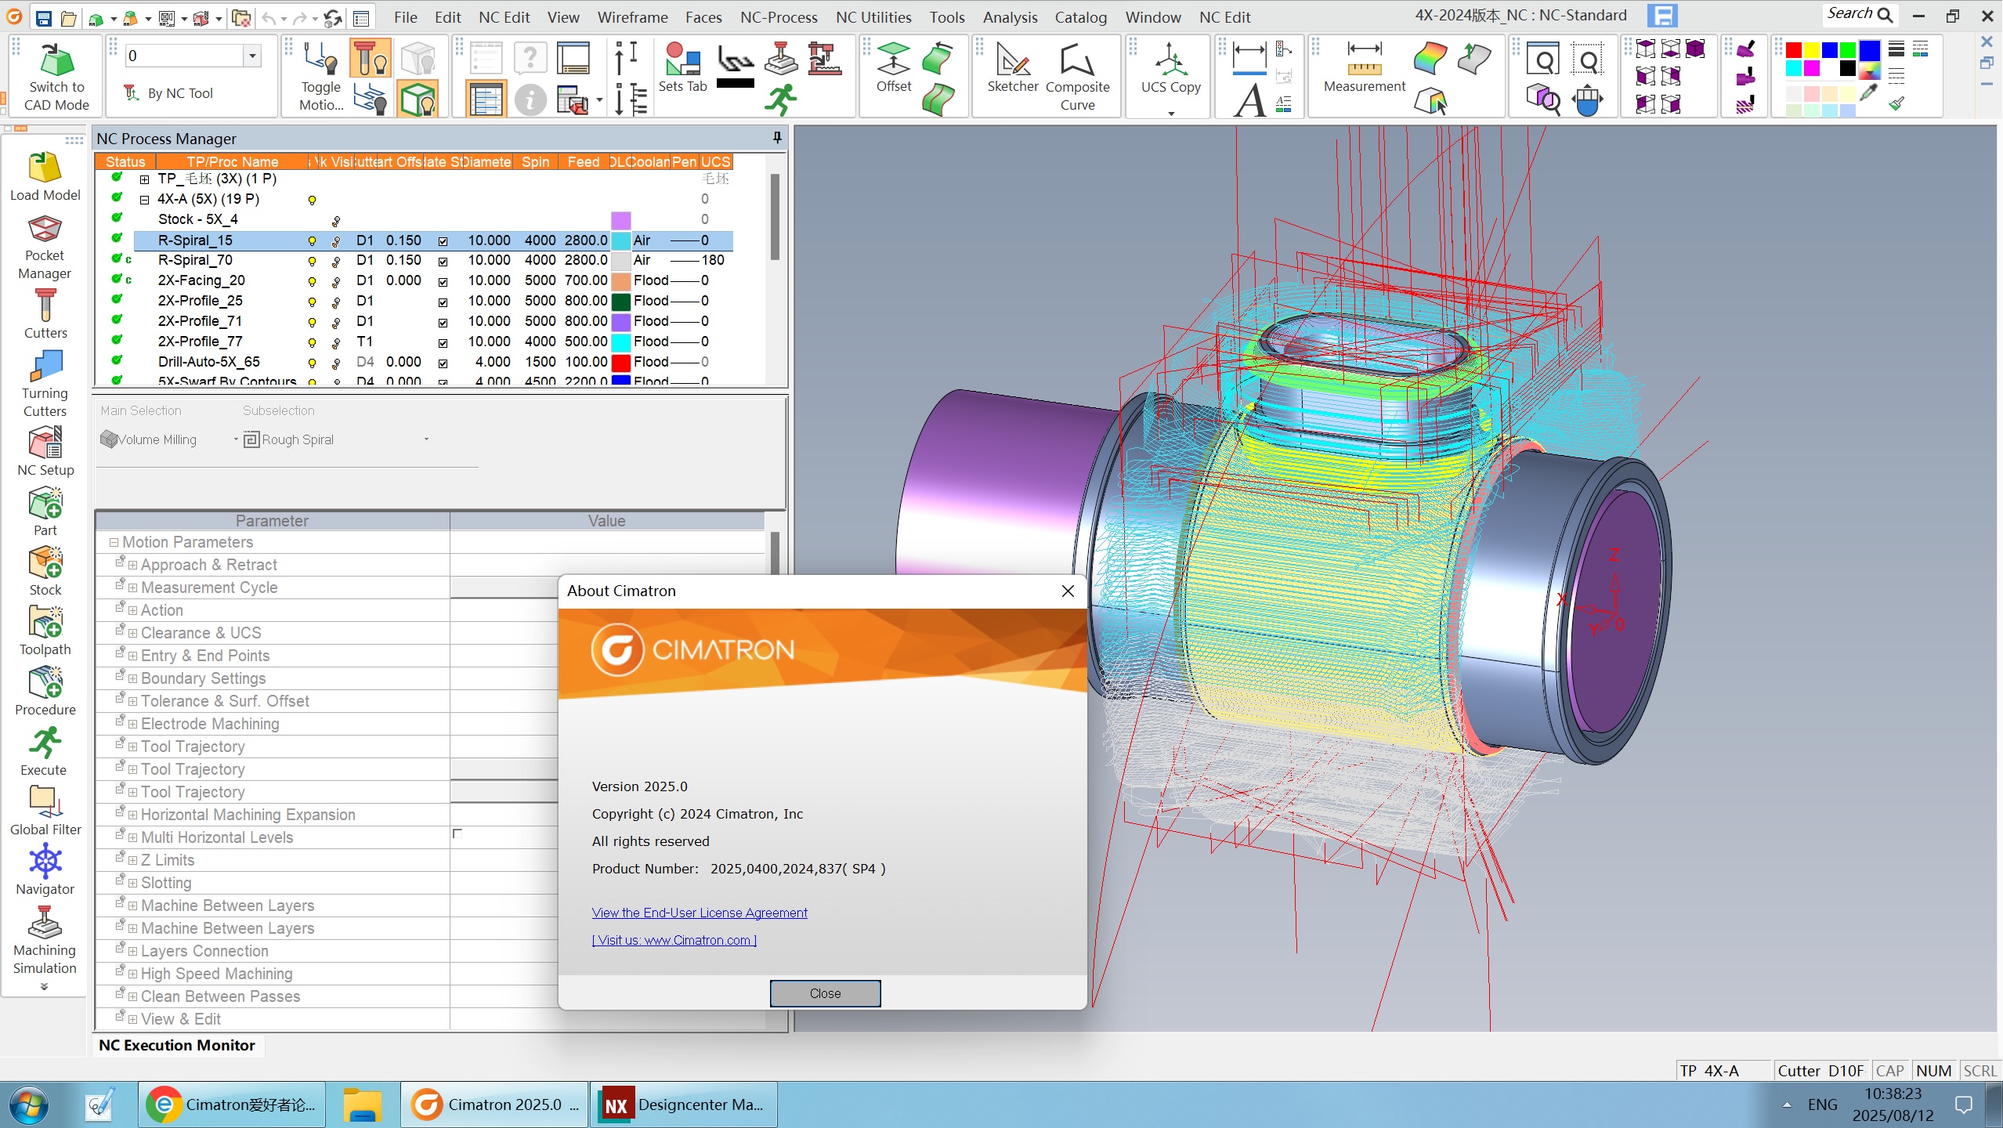Click the Switch to CAD Mode icon

click(56, 77)
